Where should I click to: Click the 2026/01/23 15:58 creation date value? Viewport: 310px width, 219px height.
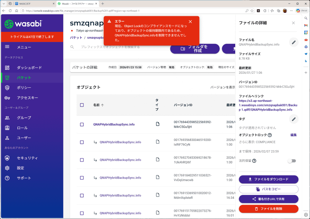131,68
